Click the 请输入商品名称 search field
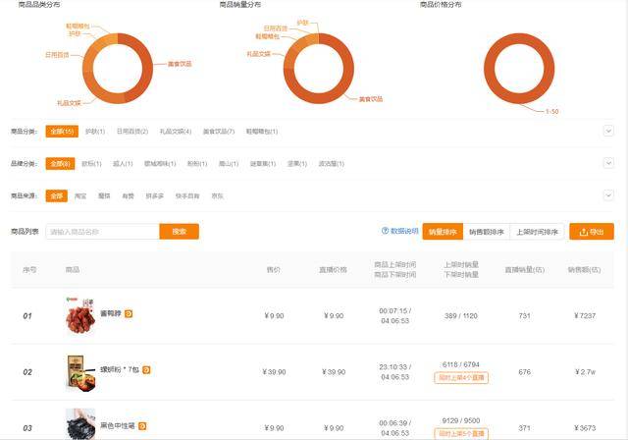This screenshot has height=440, width=628. coord(101,232)
